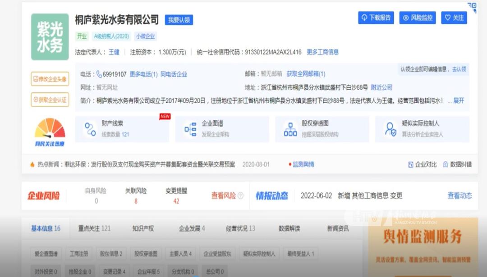
Task: Select the 企业受益股东 chip
Action: click(217, 254)
